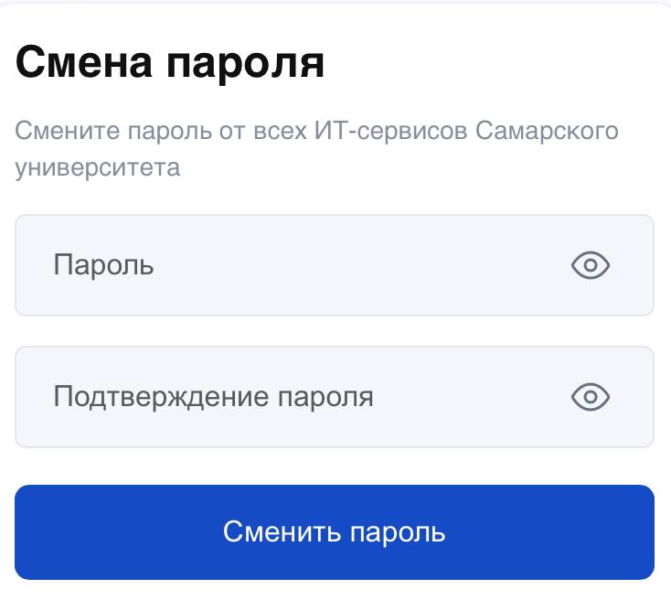Unmask the password confirmation entry

[x=591, y=397]
